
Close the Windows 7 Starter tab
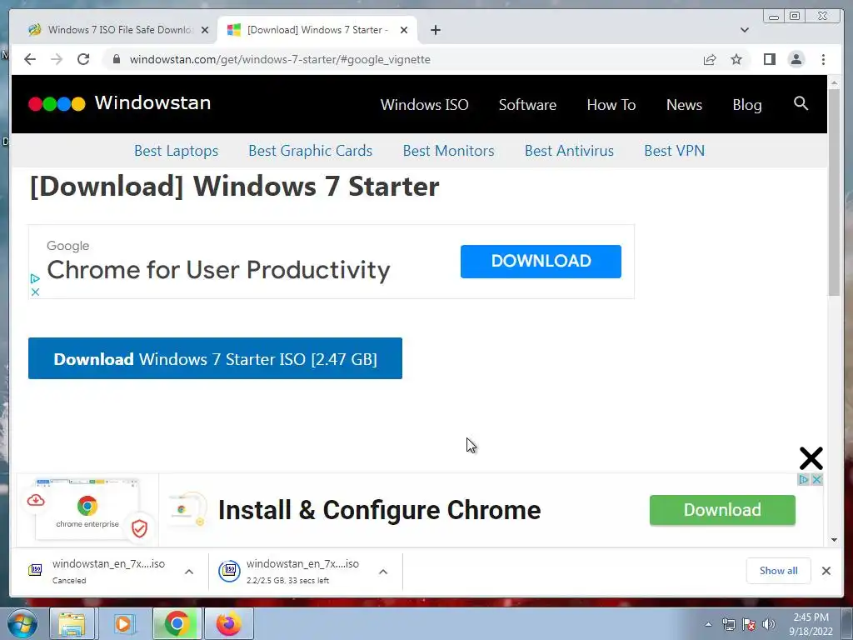(x=404, y=30)
